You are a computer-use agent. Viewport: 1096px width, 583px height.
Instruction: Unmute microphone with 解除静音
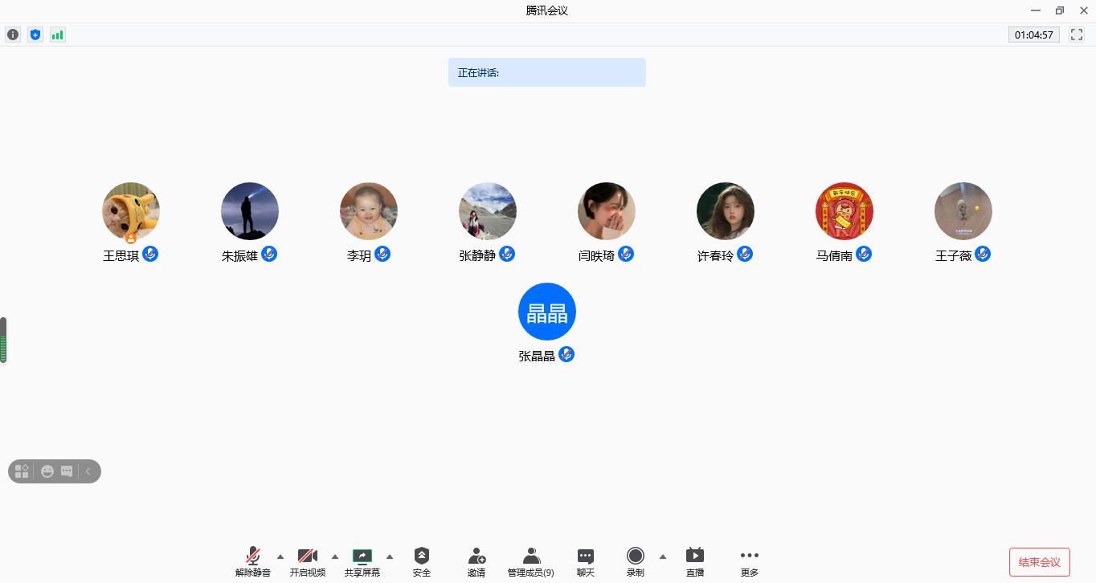(x=253, y=561)
